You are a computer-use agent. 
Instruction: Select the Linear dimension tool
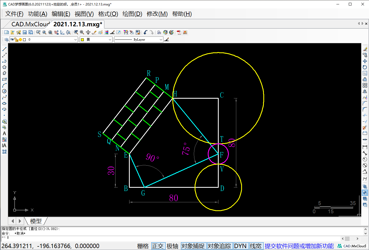pos(365,147)
